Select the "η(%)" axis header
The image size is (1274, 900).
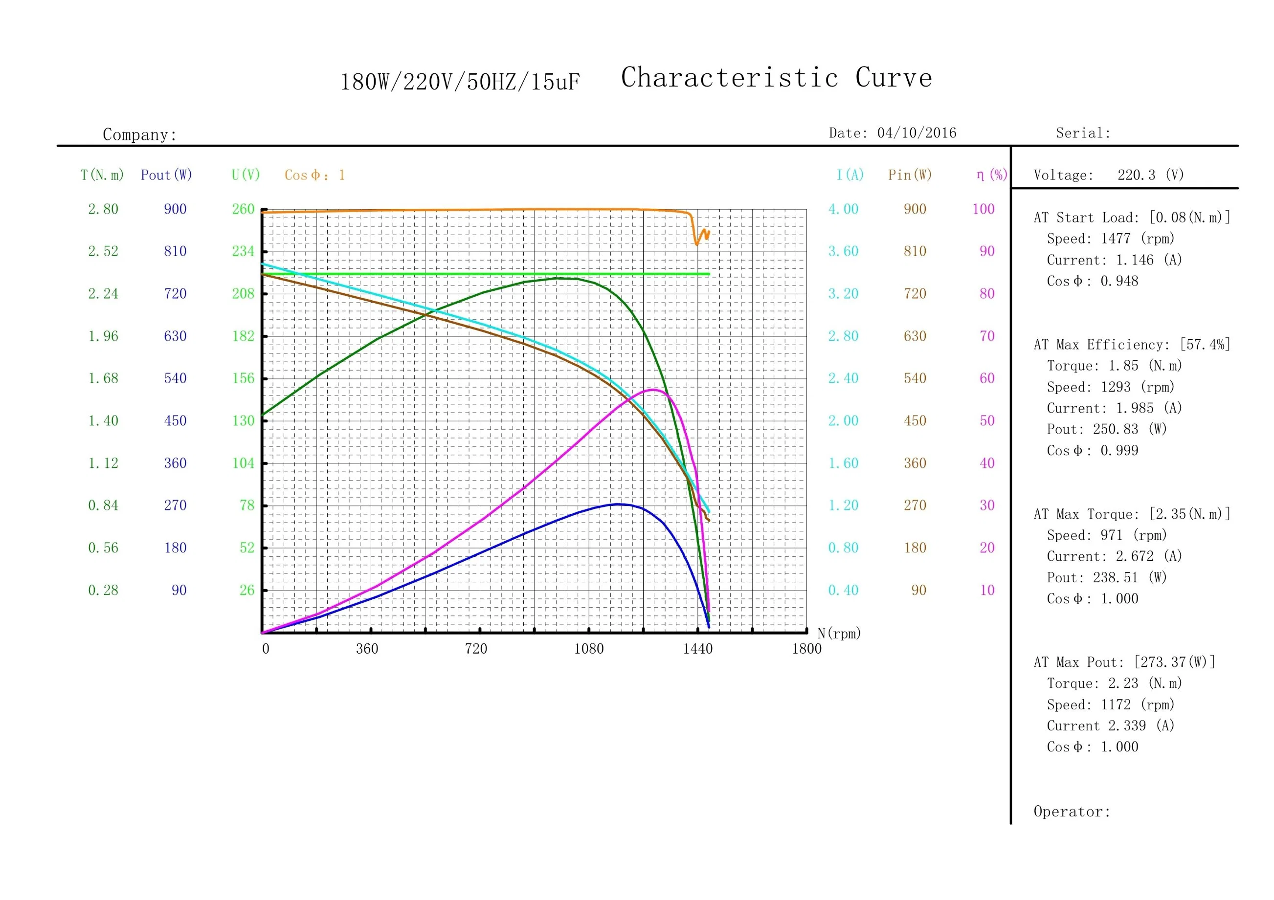pyautogui.click(x=992, y=175)
